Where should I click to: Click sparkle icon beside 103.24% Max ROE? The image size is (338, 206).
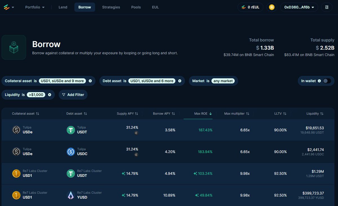coord(195,174)
